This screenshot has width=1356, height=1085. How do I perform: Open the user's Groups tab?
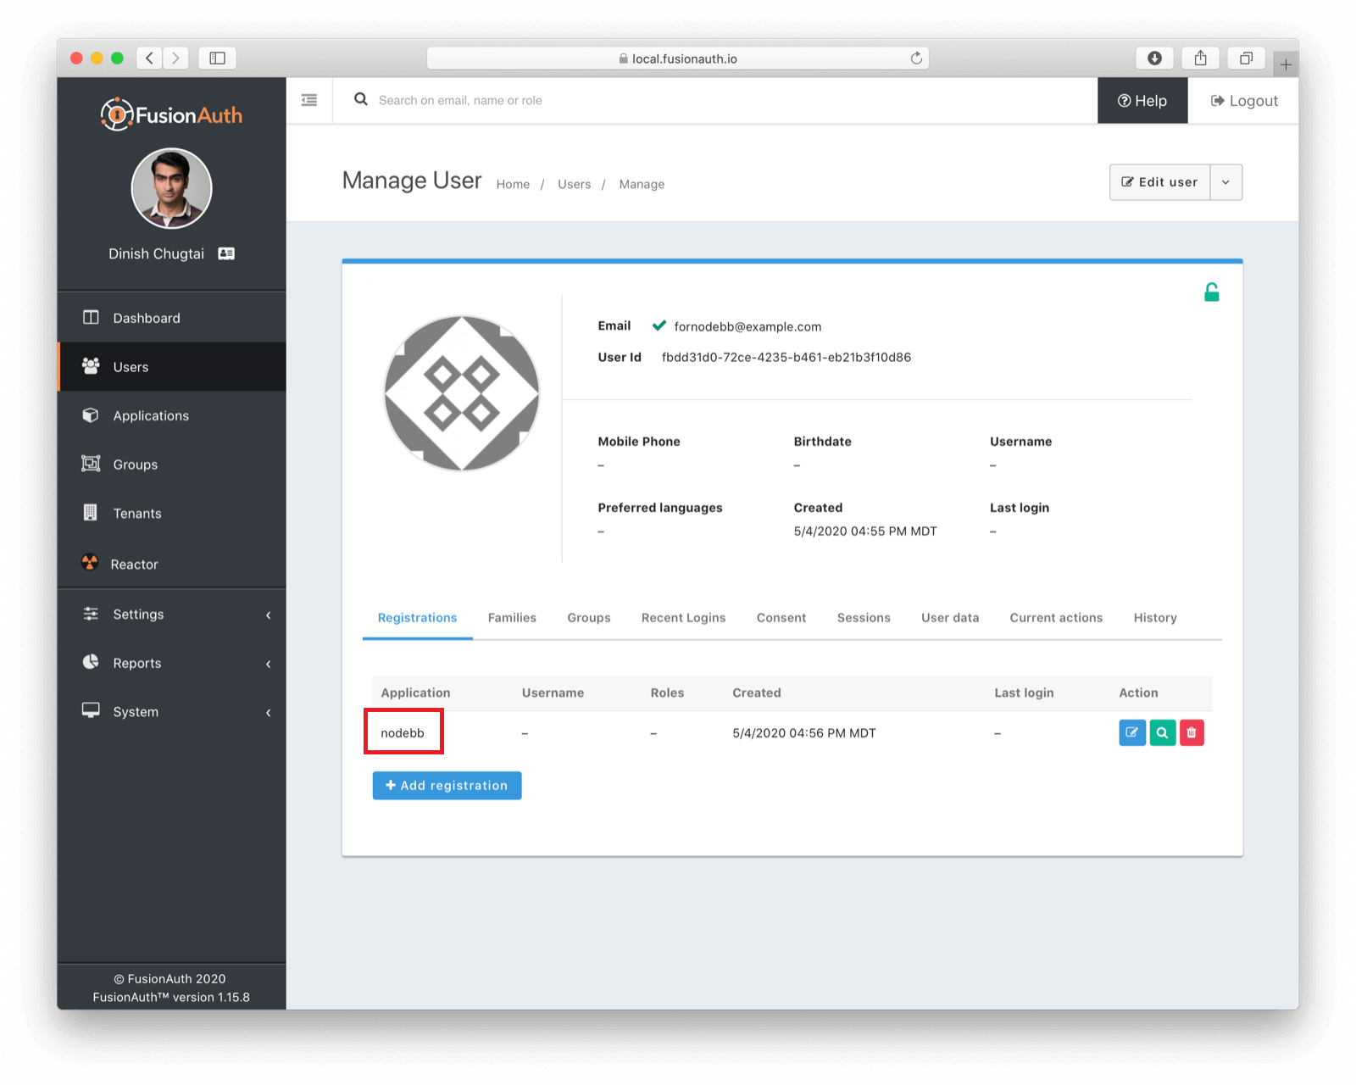click(589, 618)
